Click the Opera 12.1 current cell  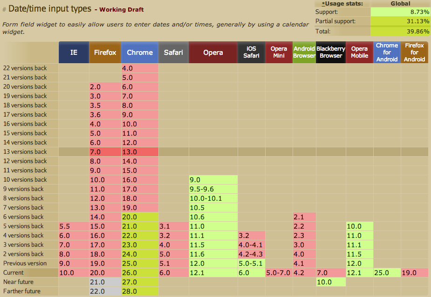tap(213, 273)
